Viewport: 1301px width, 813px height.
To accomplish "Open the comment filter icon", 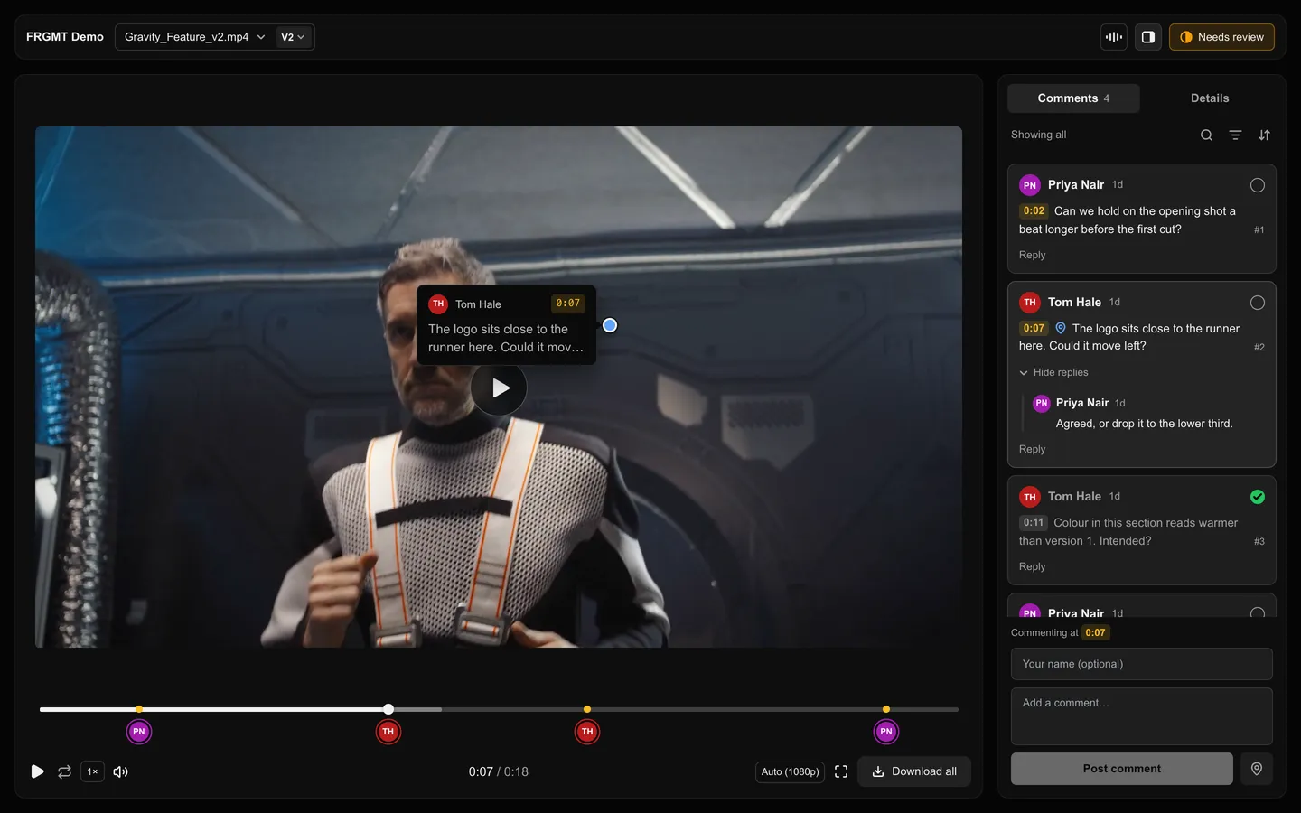I will (1235, 135).
